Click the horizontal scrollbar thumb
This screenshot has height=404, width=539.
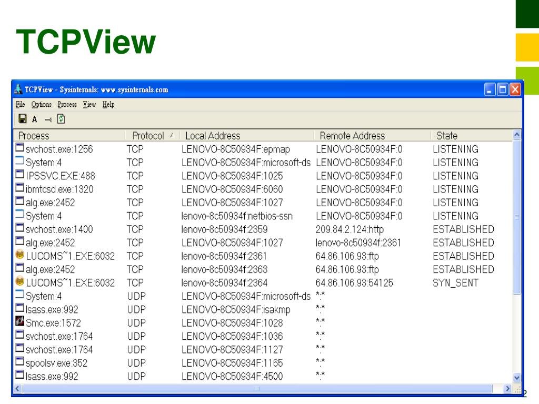click(257, 389)
